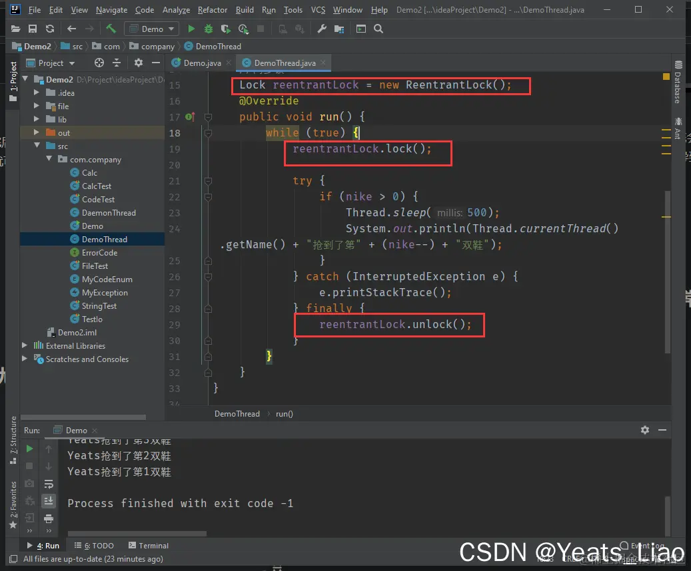Viewport: 691px width, 571px height.
Task: Click the Synchronize refresh icon
Action: (x=50, y=29)
